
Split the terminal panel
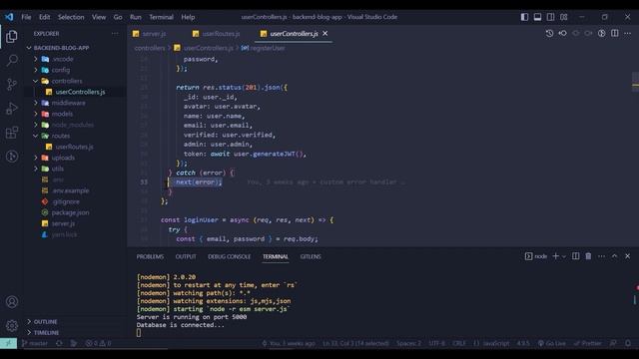[x=575, y=256]
